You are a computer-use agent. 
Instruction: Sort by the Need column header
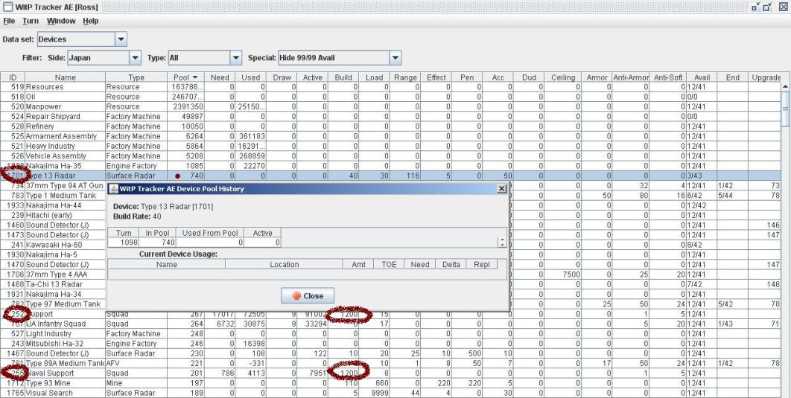click(220, 77)
